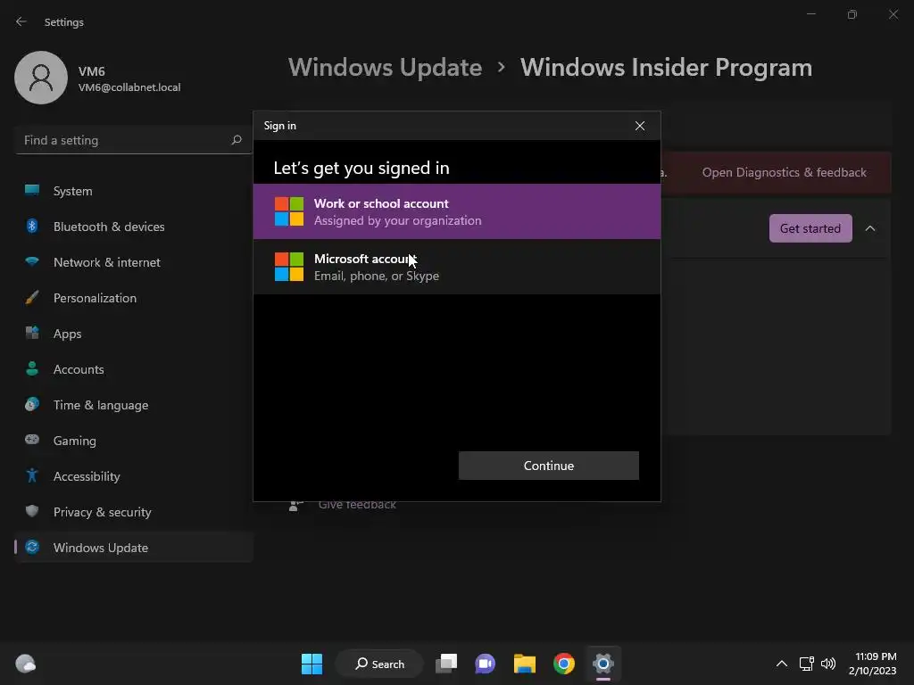
Task: Click the VM6 user profile avatar
Action: 41,78
